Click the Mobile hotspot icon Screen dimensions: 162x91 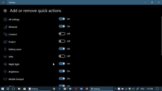pos(5,79)
